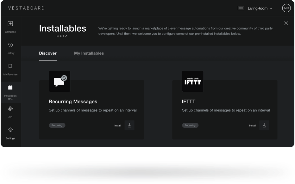
Task: Click the description under Recurring Messages title
Action: click(x=92, y=110)
